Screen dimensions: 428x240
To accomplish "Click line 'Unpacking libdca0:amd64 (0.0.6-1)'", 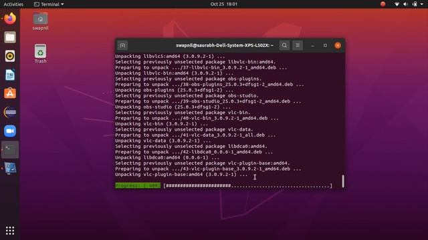I will (167, 157).
